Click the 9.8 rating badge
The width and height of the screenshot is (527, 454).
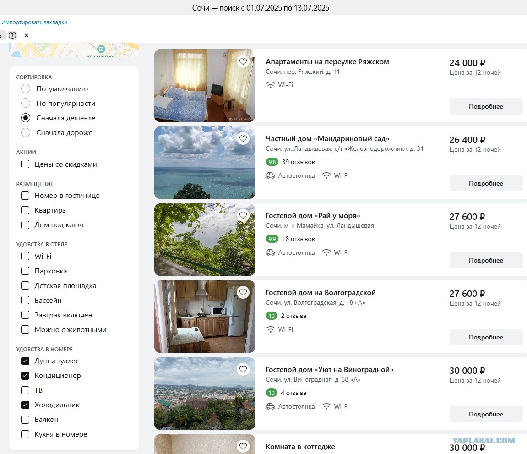[x=272, y=162]
